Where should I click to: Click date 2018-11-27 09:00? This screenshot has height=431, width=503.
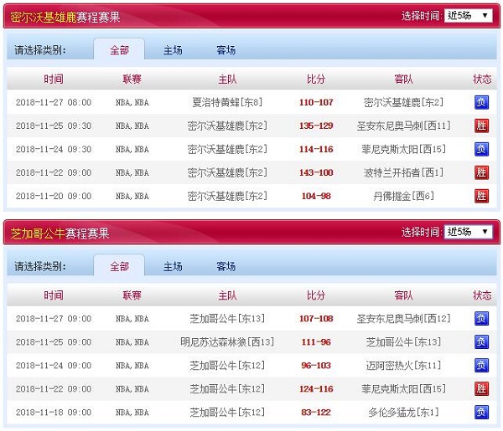(54, 319)
